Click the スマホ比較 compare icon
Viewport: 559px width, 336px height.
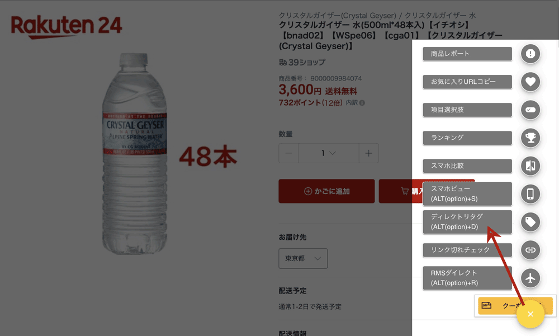(x=530, y=166)
